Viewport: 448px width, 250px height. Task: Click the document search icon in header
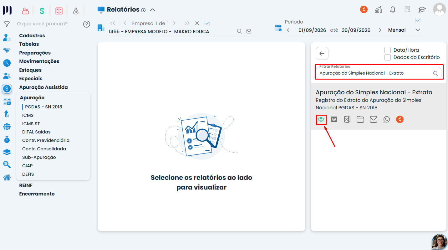point(407,9)
